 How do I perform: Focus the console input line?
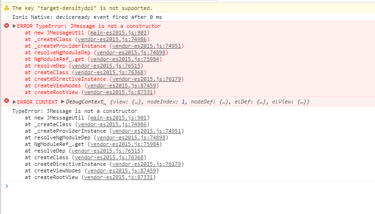[189, 186]
